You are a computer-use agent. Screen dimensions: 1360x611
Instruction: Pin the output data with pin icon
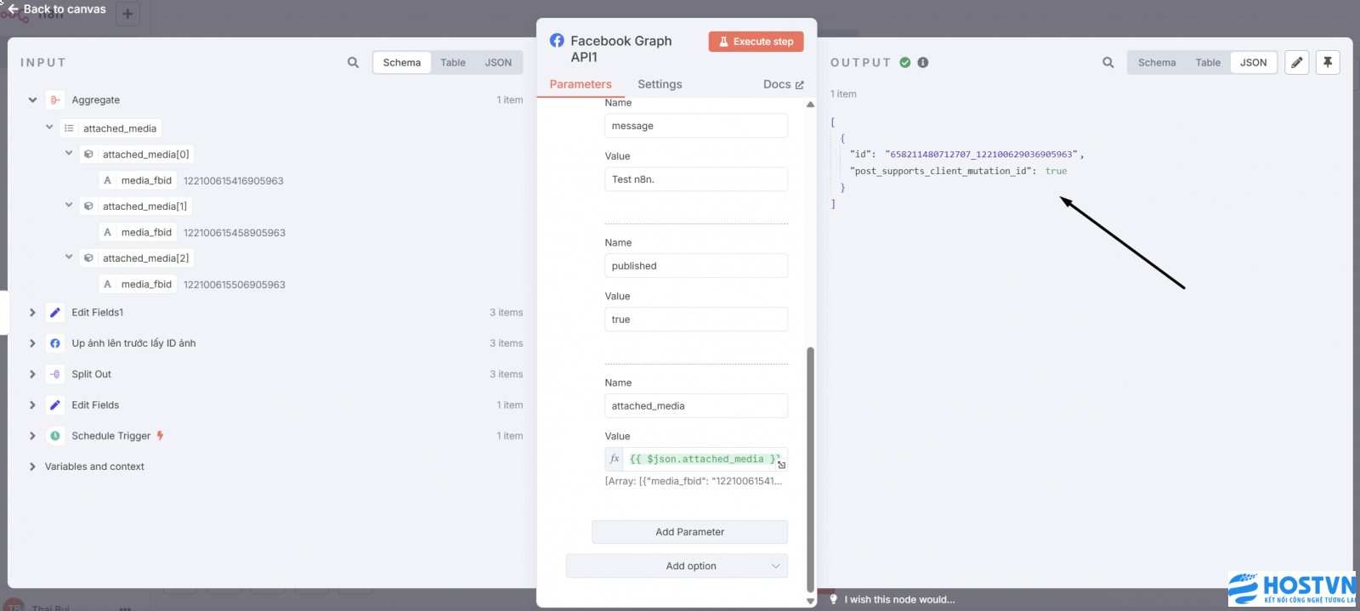point(1328,63)
